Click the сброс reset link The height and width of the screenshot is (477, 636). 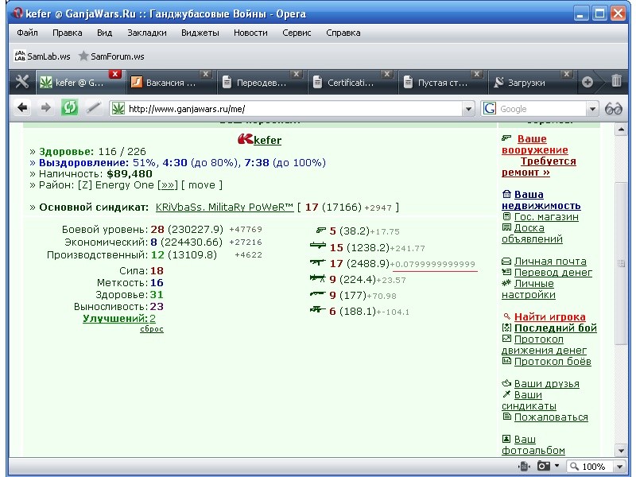point(152,329)
